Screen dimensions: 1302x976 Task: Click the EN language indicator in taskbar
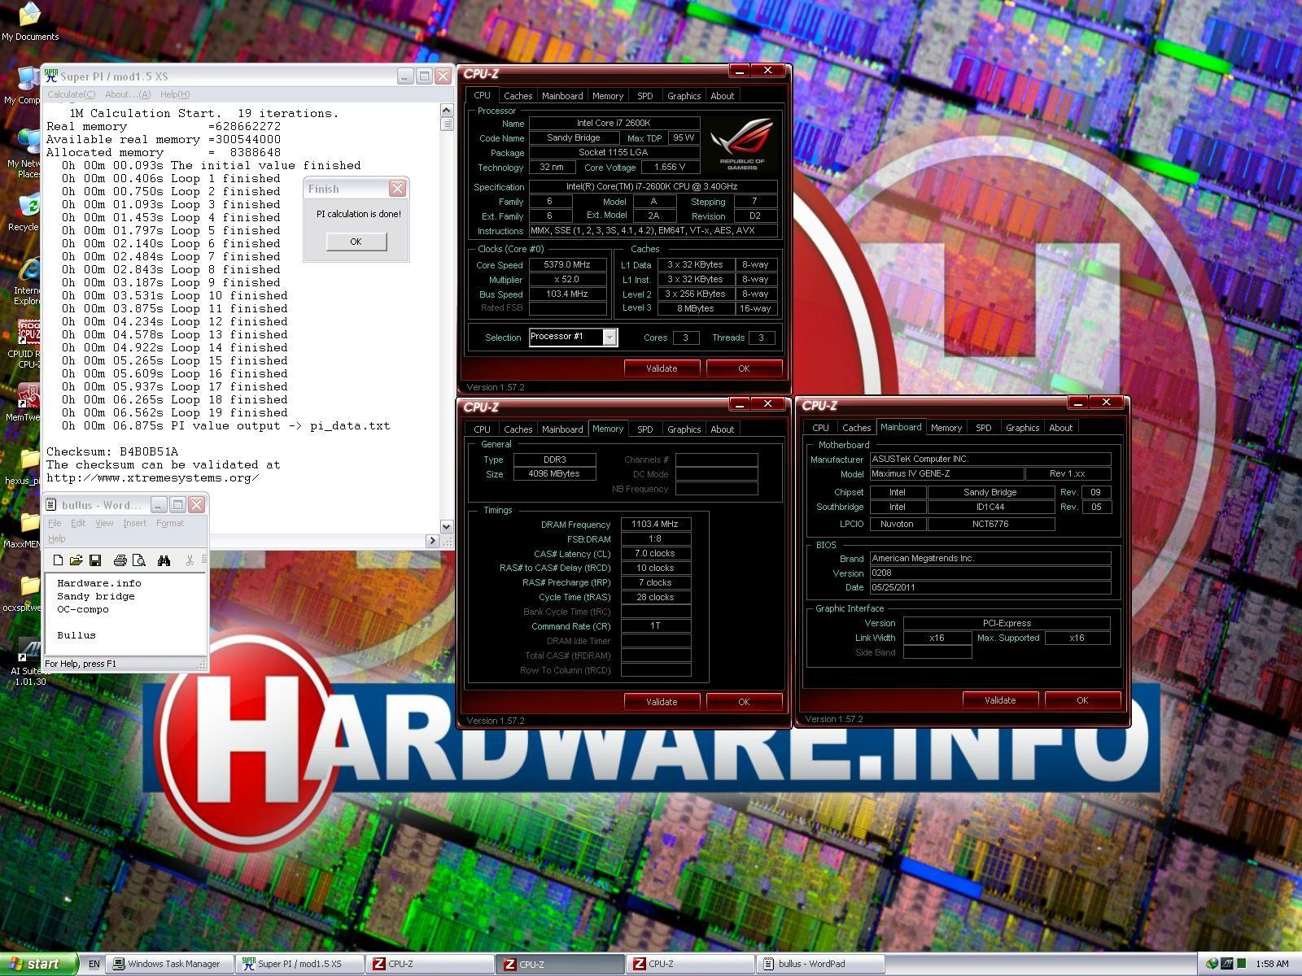point(94,964)
